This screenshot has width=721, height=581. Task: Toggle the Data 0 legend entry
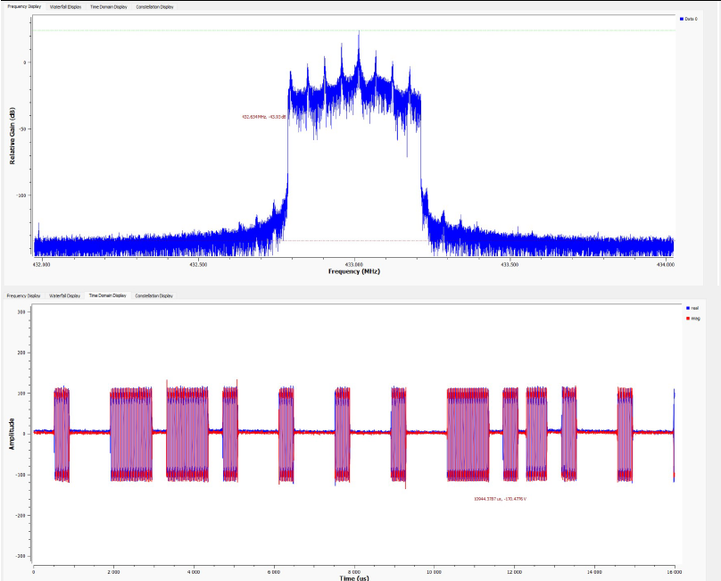pos(688,19)
